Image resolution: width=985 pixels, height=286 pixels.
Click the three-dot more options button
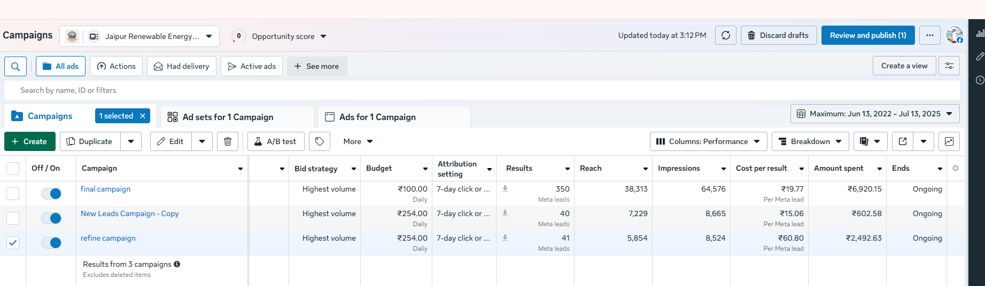coord(930,36)
